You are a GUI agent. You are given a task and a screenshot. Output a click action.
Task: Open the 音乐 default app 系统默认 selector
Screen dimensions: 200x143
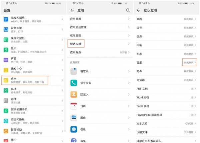click(x=190, y=62)
